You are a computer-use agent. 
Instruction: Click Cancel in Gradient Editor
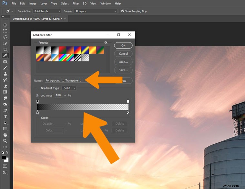[123, 53]
